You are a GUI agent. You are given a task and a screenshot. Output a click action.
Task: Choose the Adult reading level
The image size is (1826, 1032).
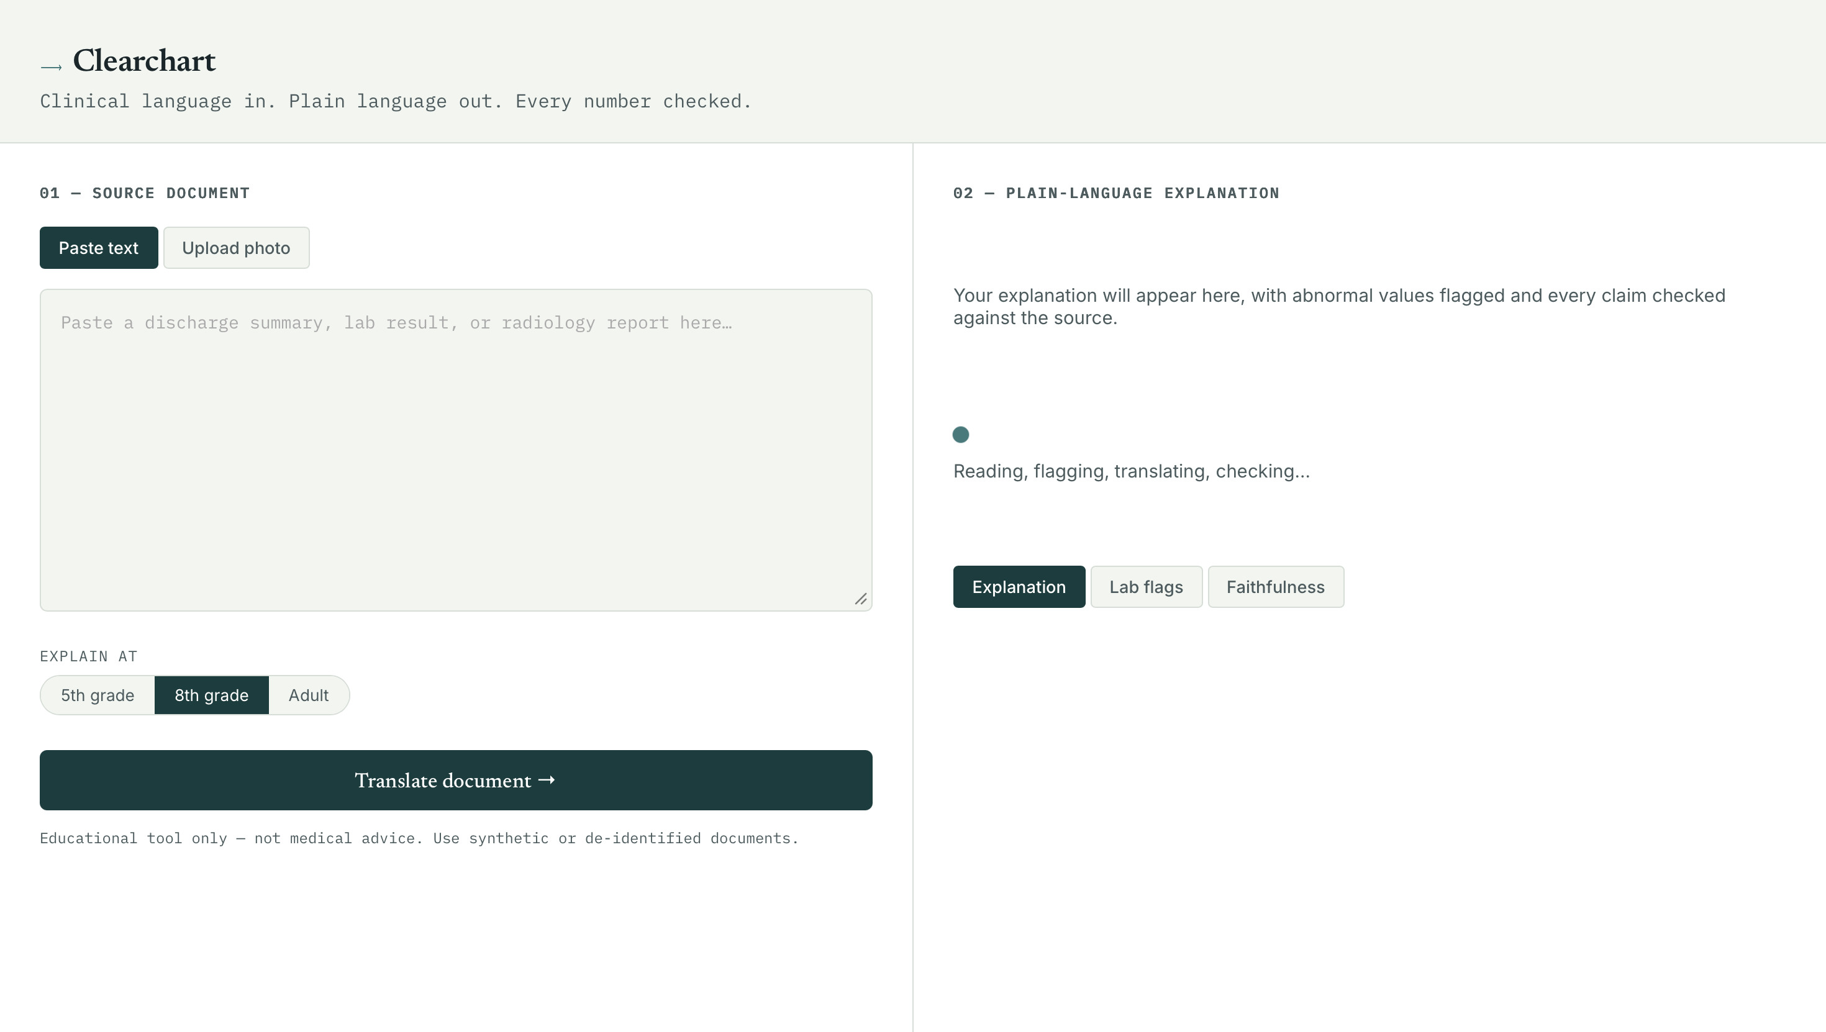tap(308, 695)
